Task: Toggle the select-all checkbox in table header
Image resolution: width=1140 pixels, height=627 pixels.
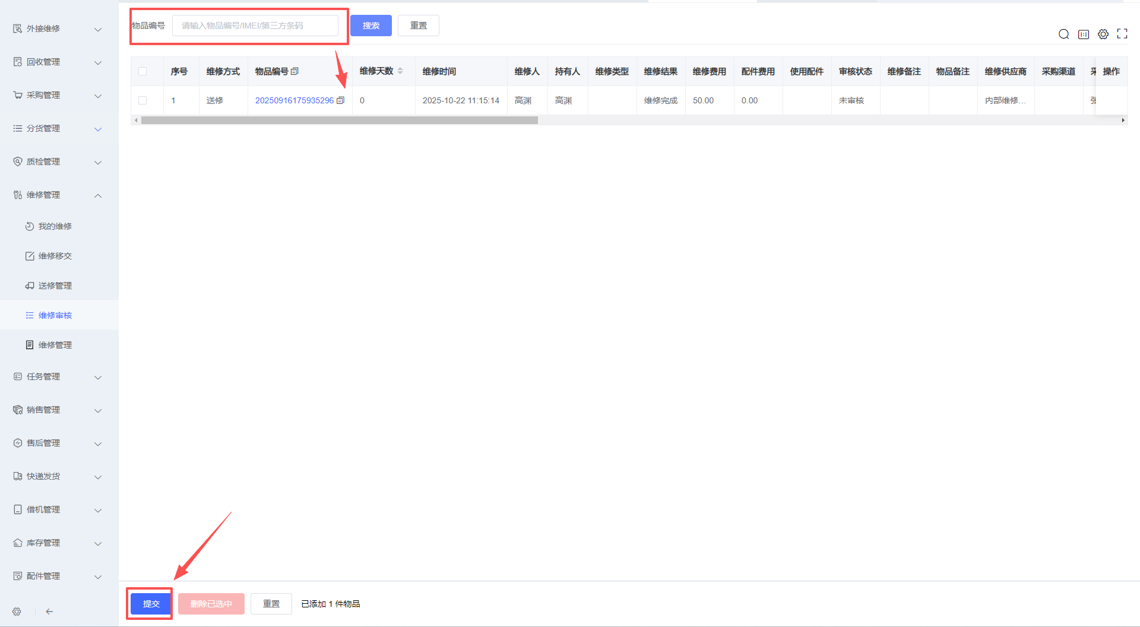Action: [x=142, y=71]
